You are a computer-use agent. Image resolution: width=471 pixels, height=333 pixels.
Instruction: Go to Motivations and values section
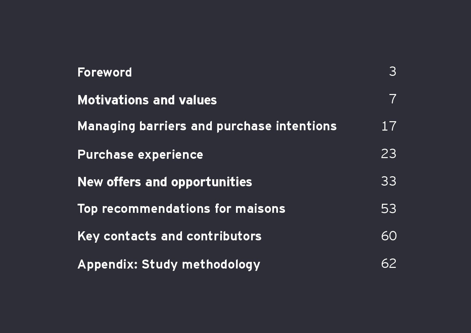[x=147, y=100]
